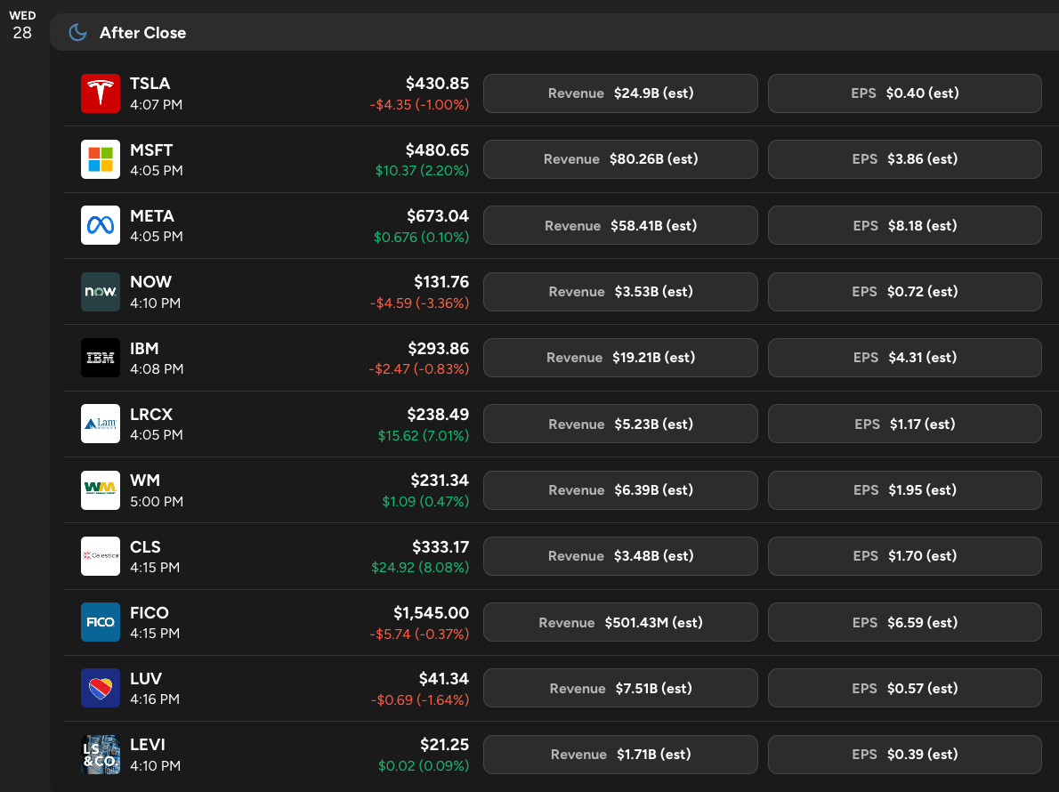Click META revenue $58.41B estimate button
The width and height of the screenshot is (1059, 792).
(x=620, y=226)
